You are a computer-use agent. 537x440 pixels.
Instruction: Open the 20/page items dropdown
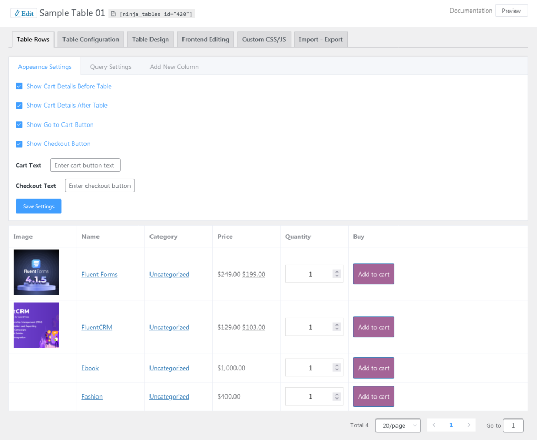point(398,425)
